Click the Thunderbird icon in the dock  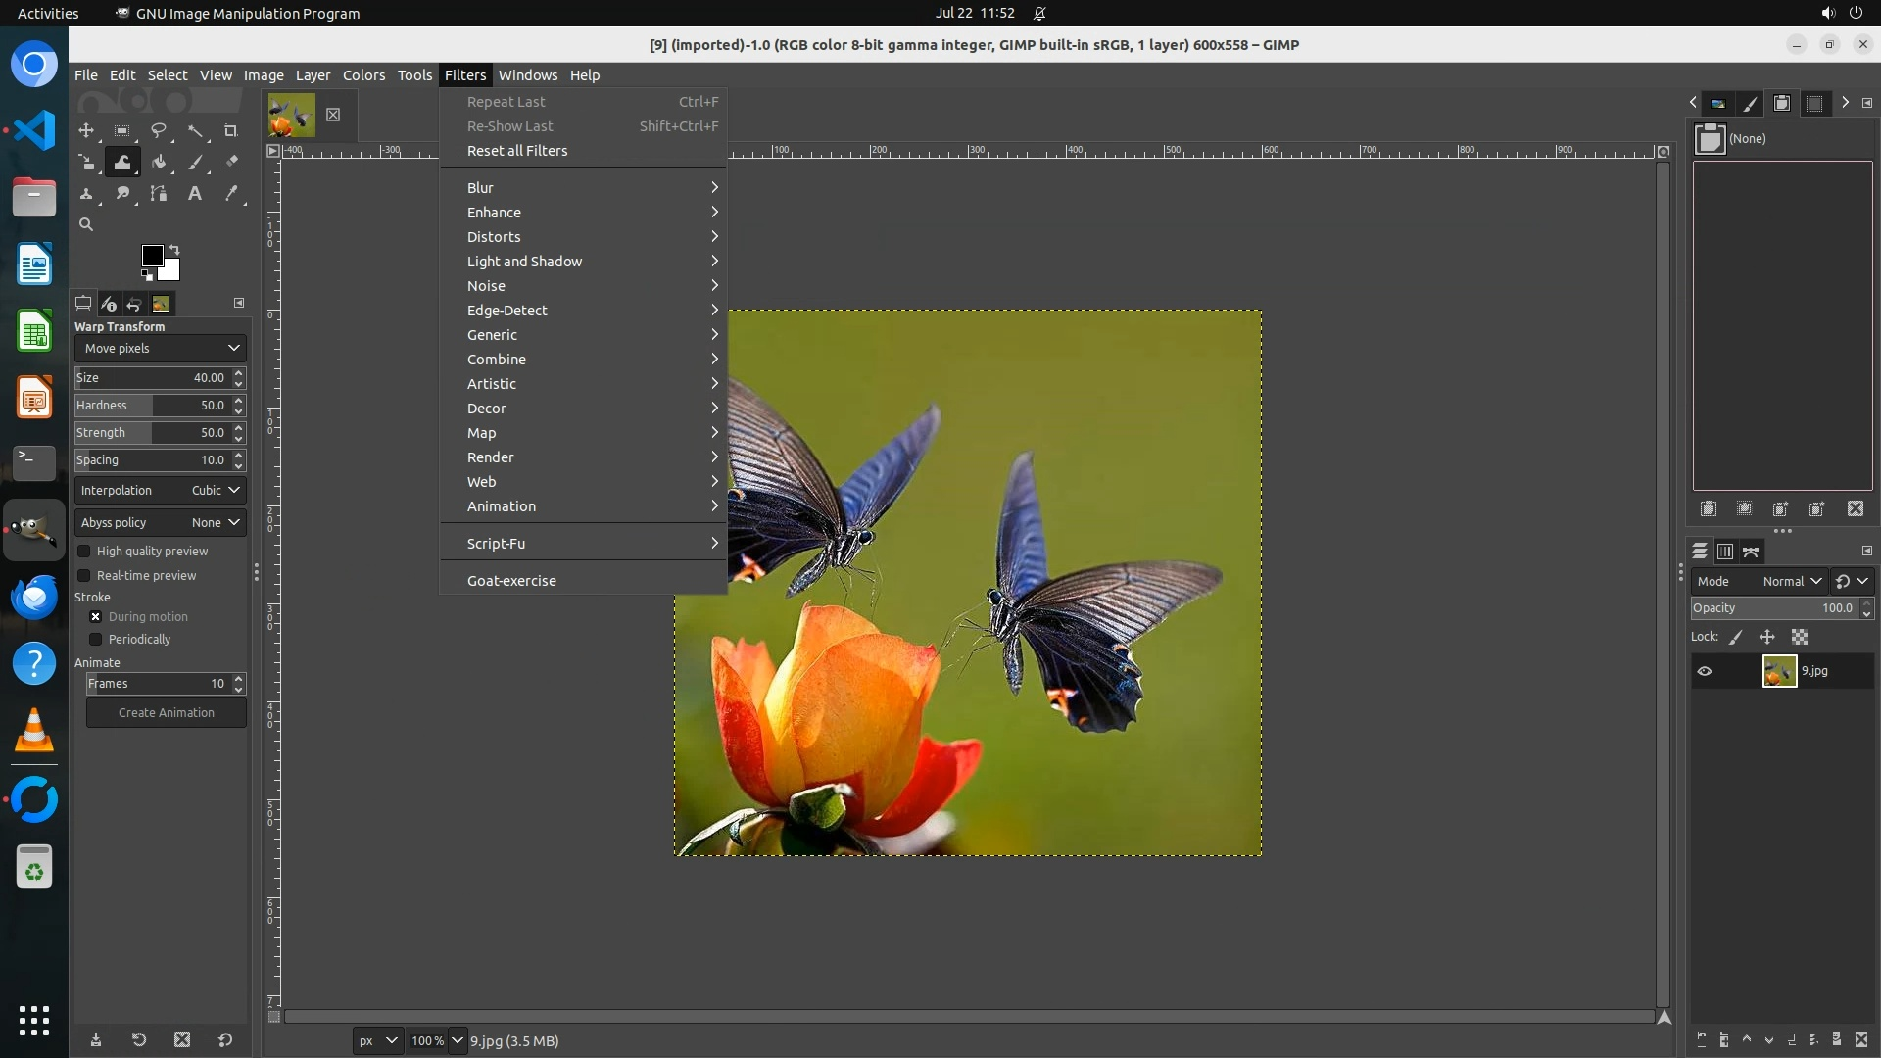pyautogui.click(x=34, y=597)
